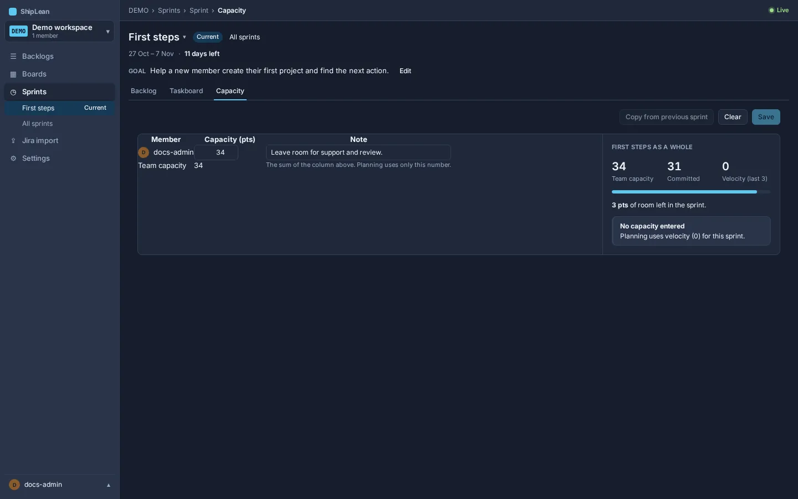
Task: Go to Sprints in the breadcrumb
Action: [x=169, y=11]
